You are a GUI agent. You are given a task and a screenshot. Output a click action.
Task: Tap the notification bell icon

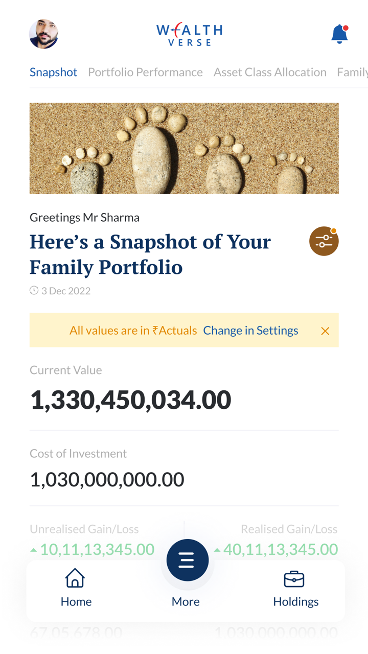pos(339,34)
